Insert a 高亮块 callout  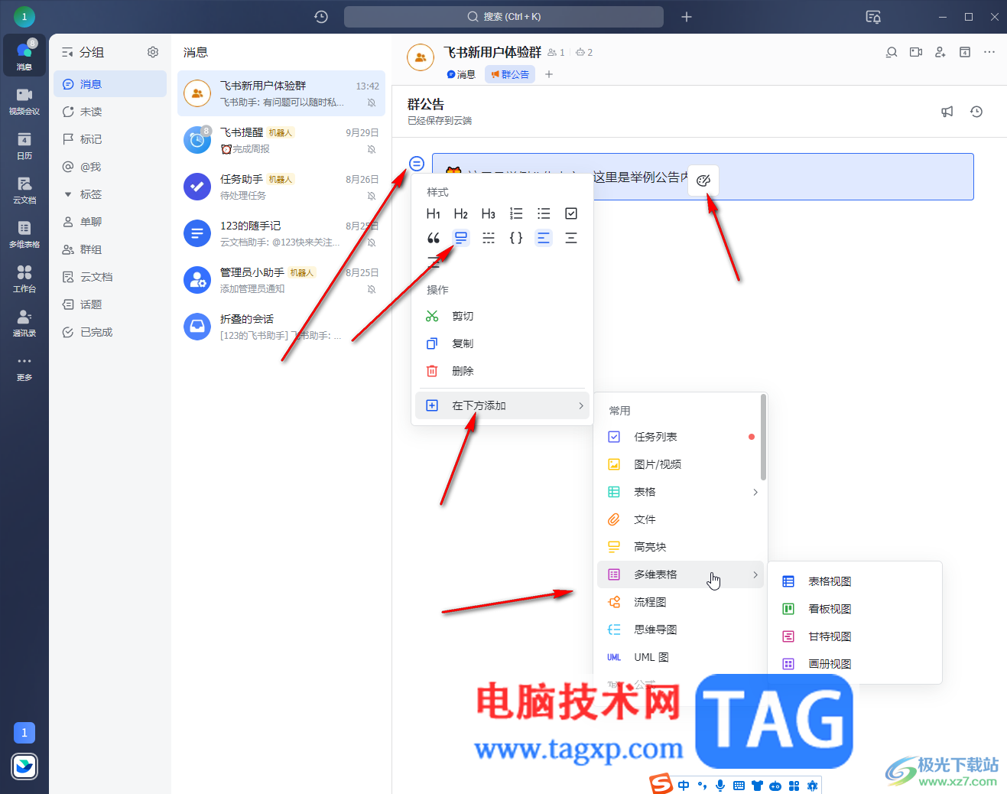click(681, 547)
